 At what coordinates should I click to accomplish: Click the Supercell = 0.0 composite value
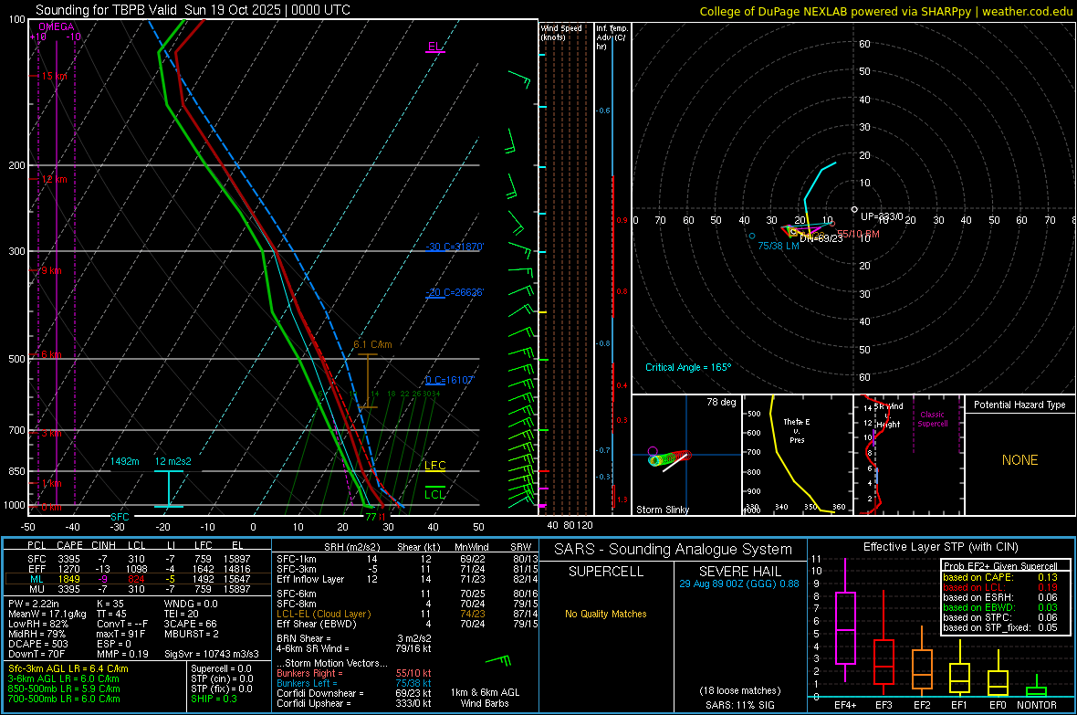click(x=221, y=668)
